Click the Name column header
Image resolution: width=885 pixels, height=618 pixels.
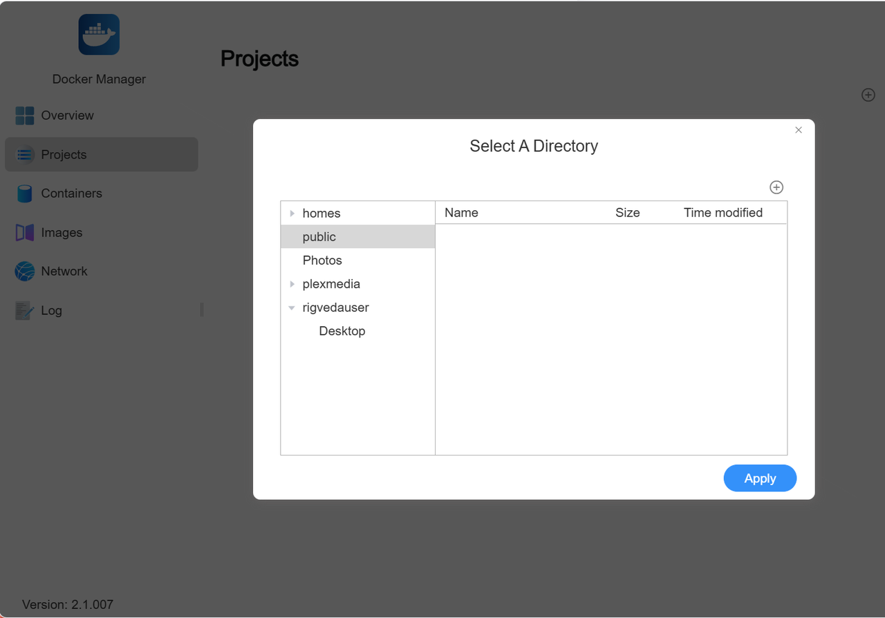pyautogui.click(x=461, y=212)
